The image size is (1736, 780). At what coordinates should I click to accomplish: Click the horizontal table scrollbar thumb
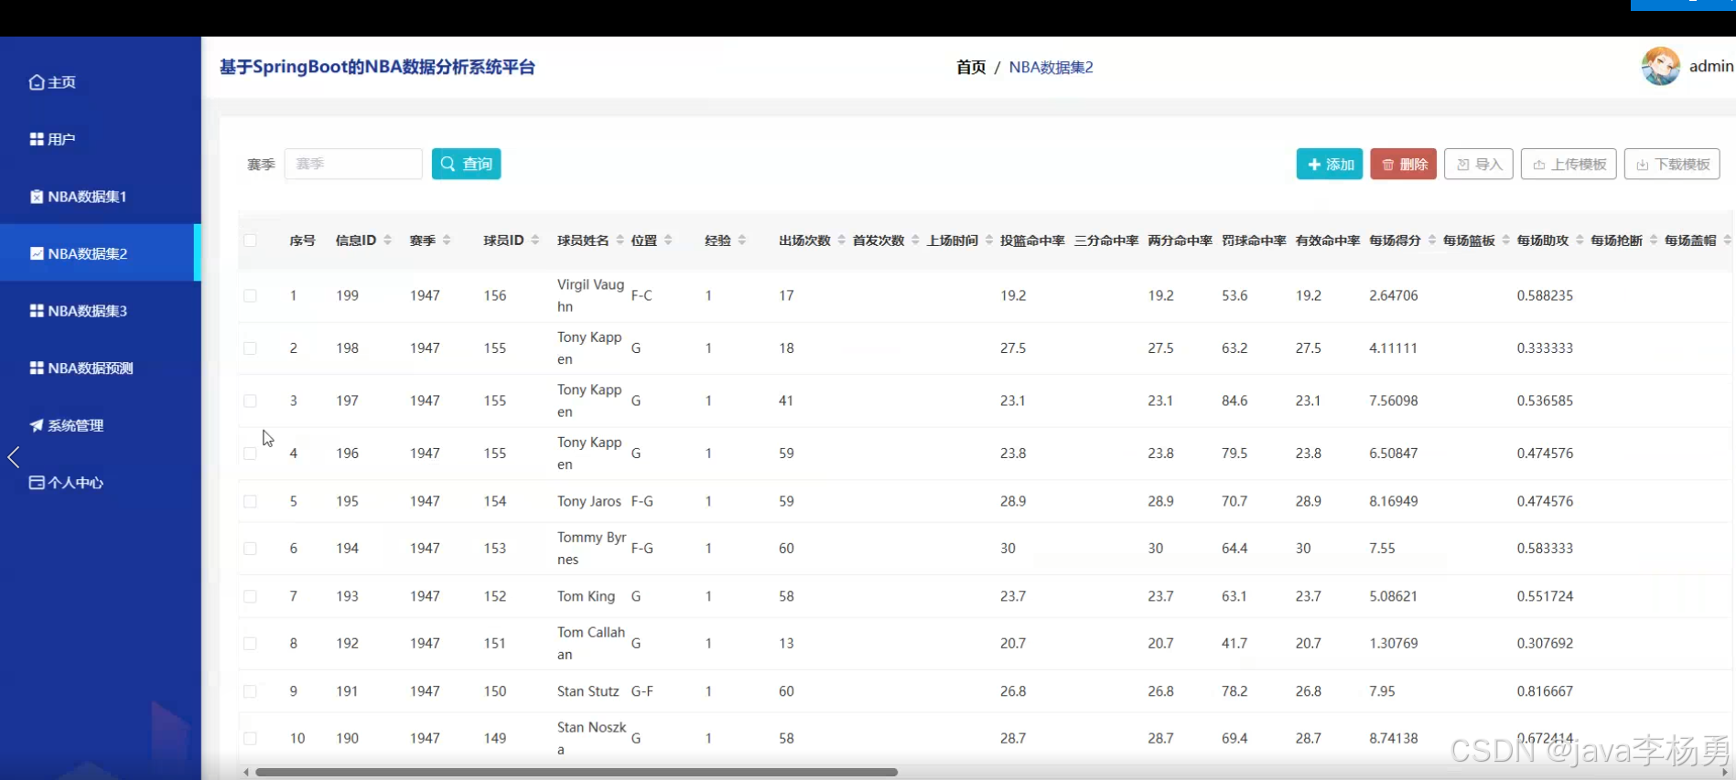pyautogui.click(x=577, y=773)
